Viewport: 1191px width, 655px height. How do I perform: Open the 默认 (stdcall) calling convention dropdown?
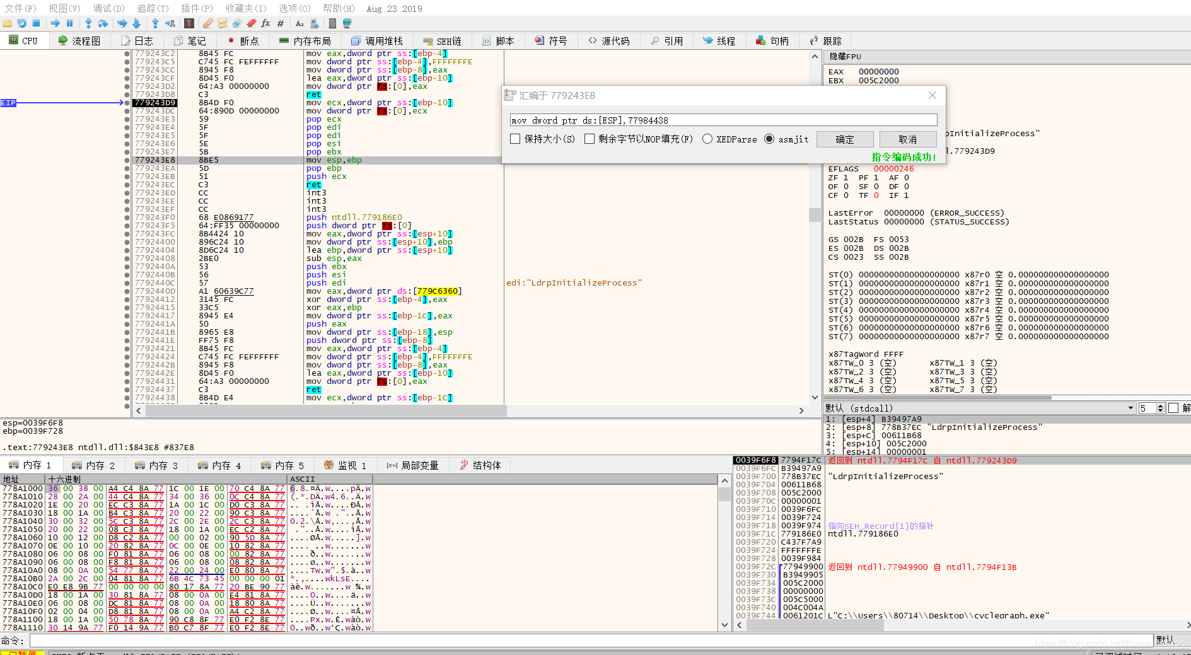(979, 408)
